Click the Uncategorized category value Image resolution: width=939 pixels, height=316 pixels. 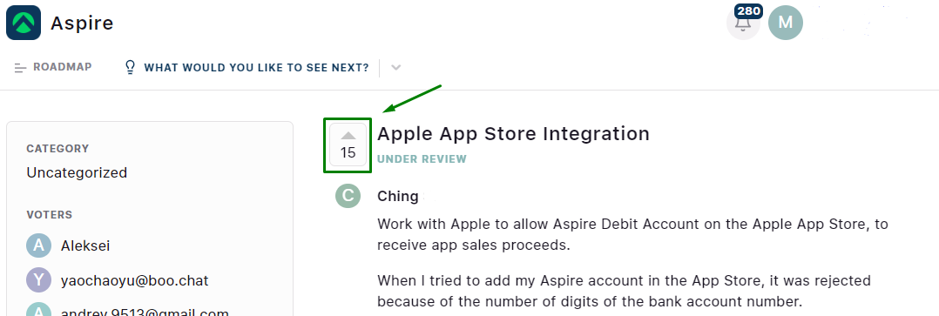tap(77, 173)
